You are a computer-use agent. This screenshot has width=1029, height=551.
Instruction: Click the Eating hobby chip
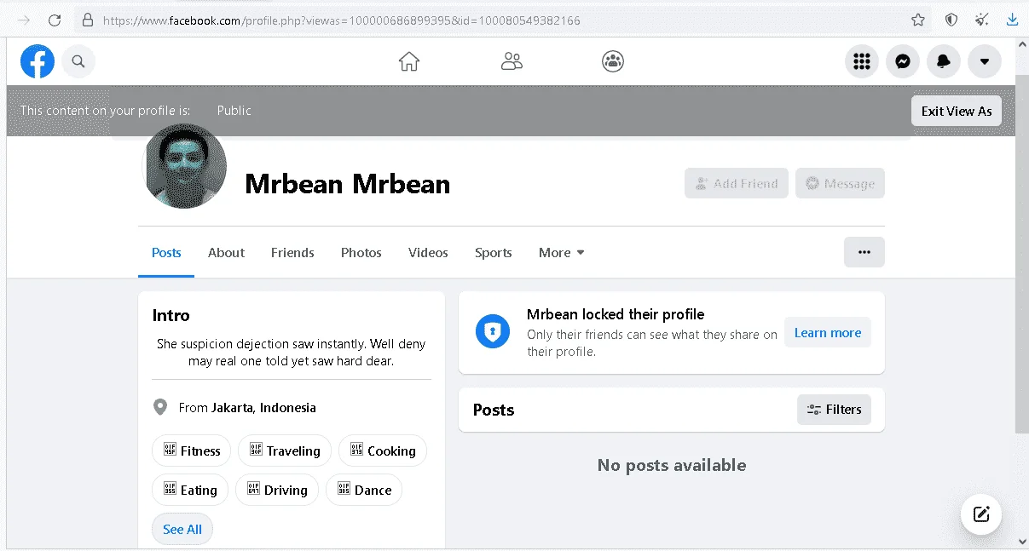(190, 490)
